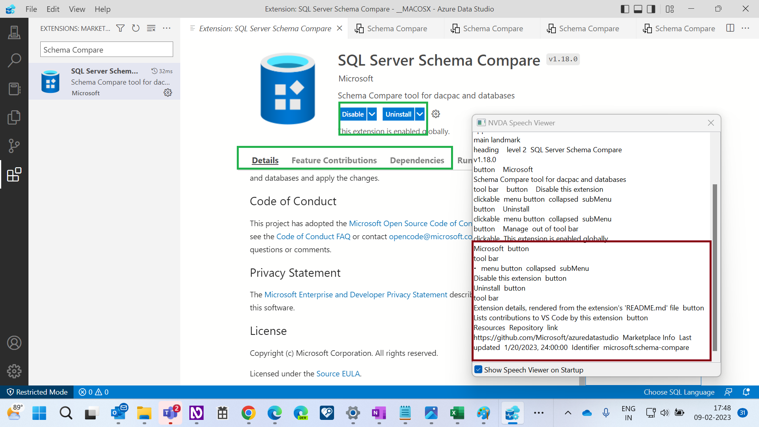
Task: Uncheck Show Speech Viewer on Startup
Action: point(479,369)
